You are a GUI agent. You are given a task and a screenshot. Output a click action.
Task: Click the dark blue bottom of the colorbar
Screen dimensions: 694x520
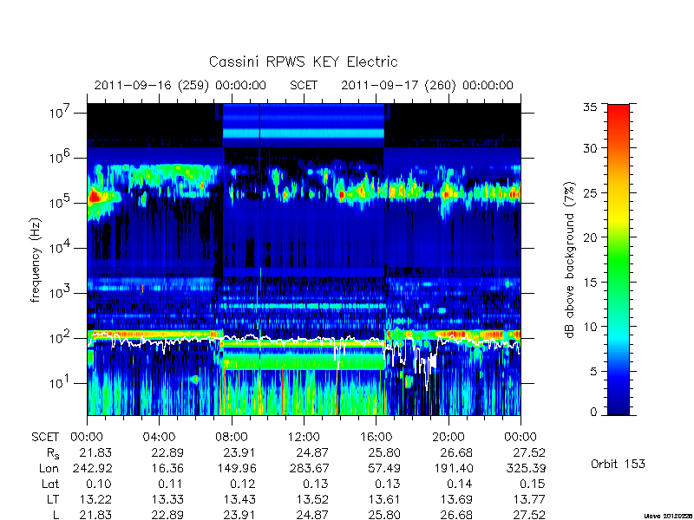pos(619,406)
